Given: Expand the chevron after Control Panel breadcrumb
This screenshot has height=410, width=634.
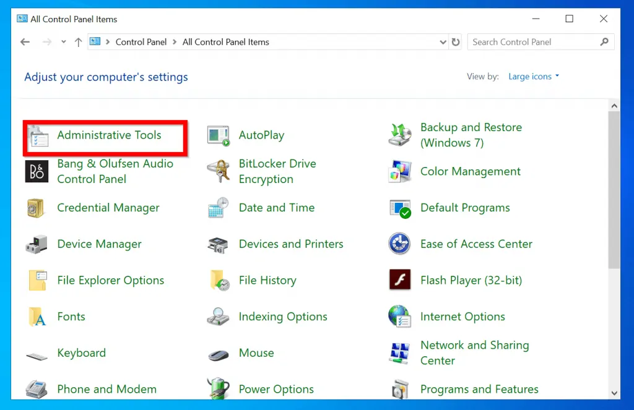Looking at the screenshot, I should pyautogui.click(x=175, y=42).
